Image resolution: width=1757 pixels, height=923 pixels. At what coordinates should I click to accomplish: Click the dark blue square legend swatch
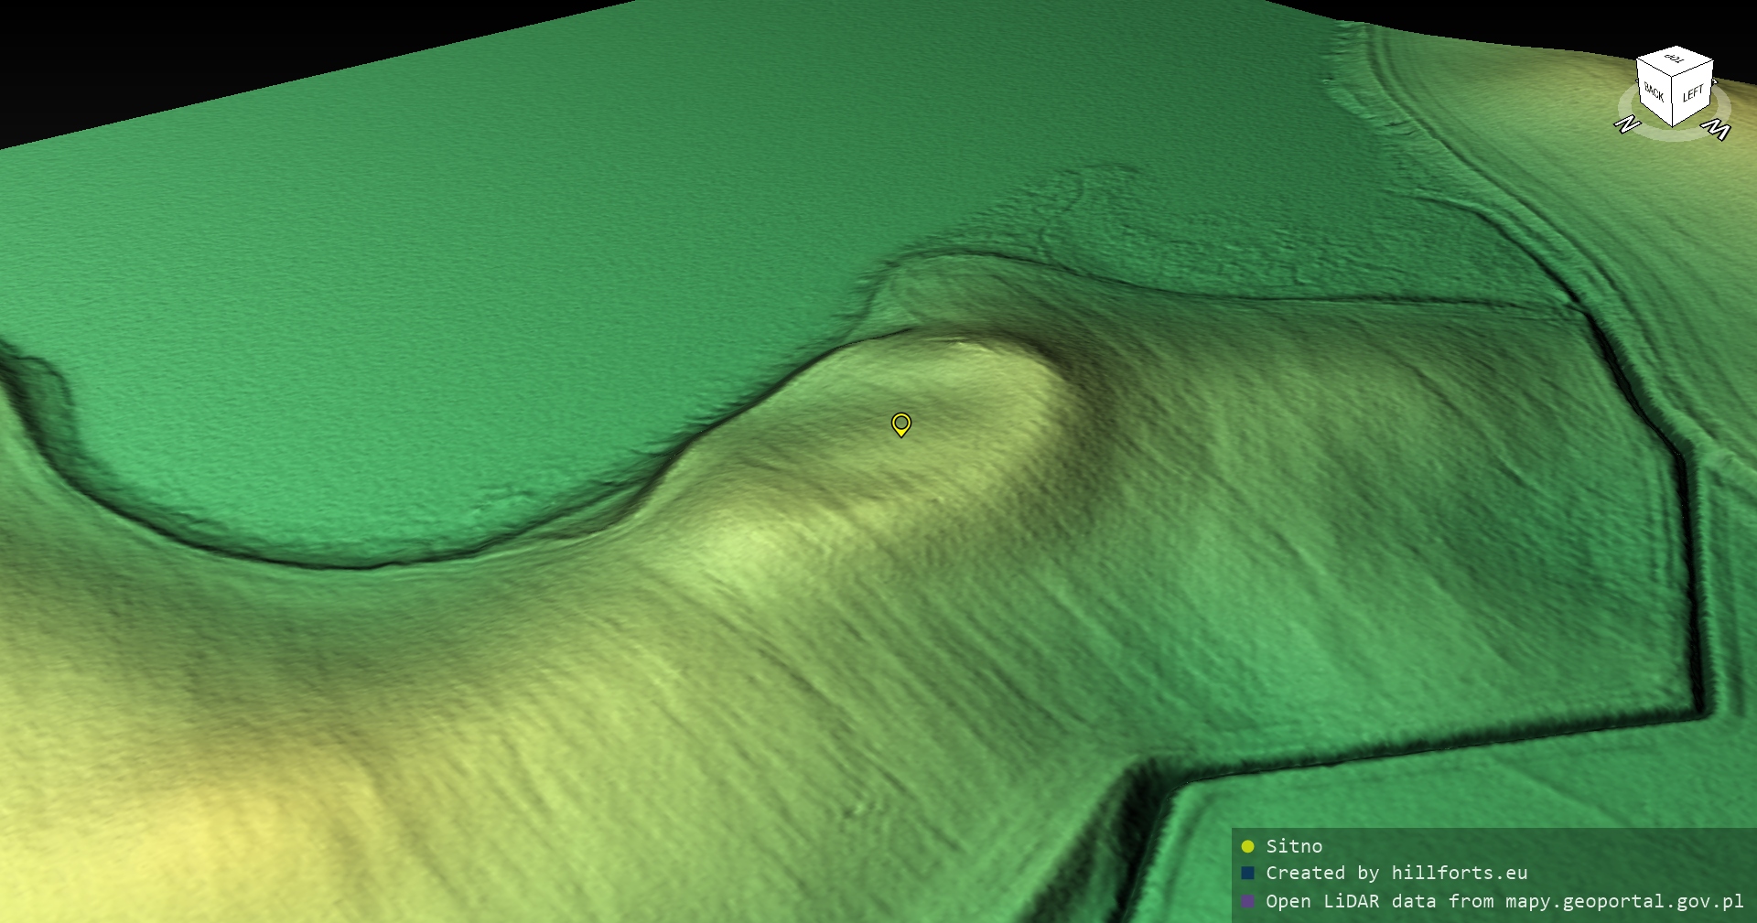pyautogui.click(x=1247, y=874)
